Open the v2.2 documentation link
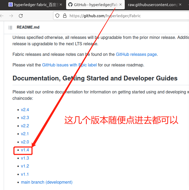This screenshot has height=190, width=189. click(25, 126)
